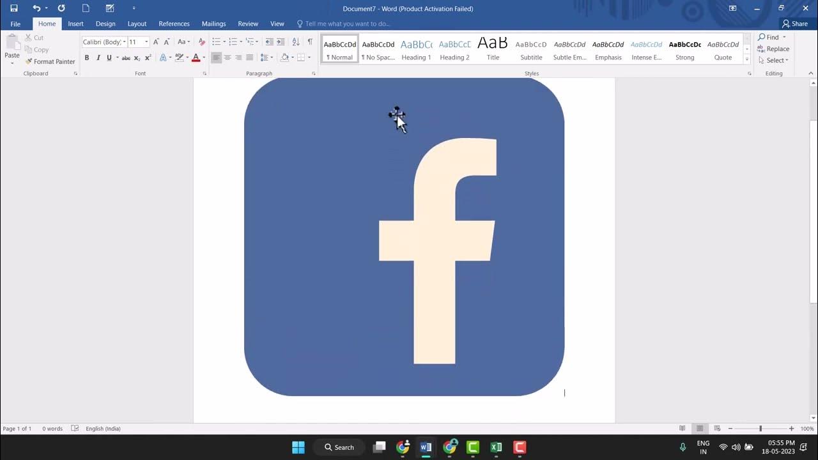
Task: Open the Line Spacing dropdown
Action: (265, 57)
